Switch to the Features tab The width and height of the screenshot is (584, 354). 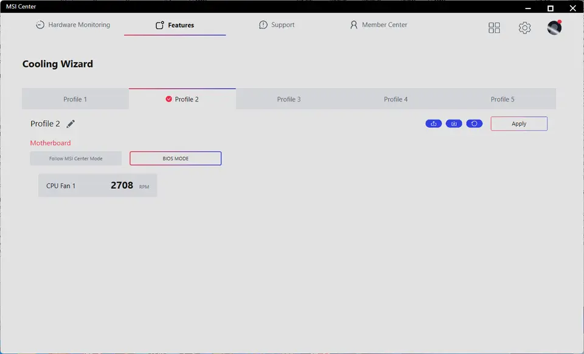tap(175, 25)
